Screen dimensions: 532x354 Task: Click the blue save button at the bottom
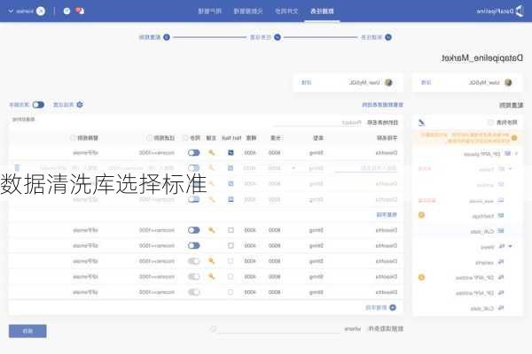27,331
